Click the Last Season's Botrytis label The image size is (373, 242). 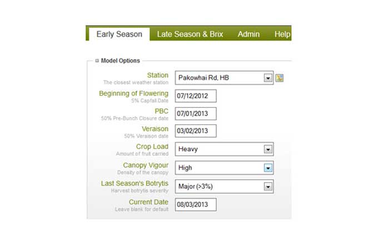pos(135,183)
